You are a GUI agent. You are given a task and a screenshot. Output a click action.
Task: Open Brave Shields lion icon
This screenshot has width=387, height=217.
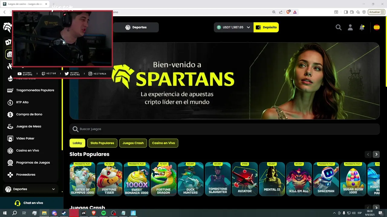(x=288, y=12)
